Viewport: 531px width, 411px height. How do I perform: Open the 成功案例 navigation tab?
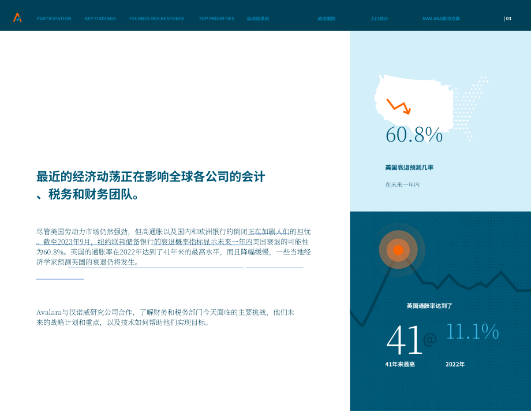pyautogui.click(x=326, y=18)
